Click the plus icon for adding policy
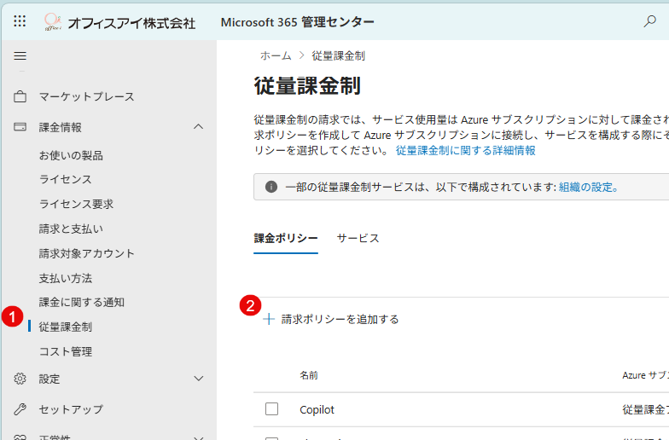Screen dimensions: 669x440 coord(268,319)
